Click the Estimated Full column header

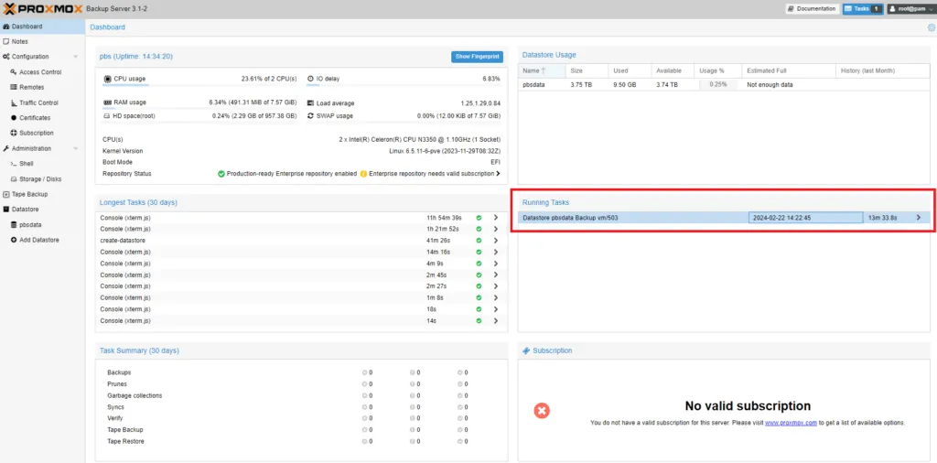(x=789, y=70)
